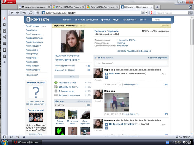Click Все link in Друзья block

click(x=88, y=105)
